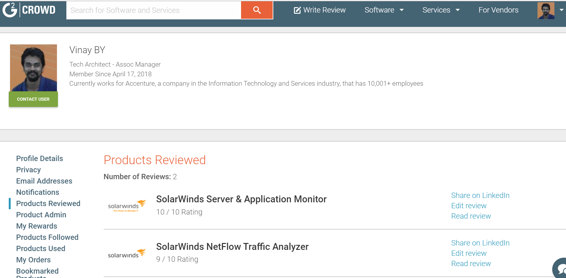Open the For Vendors page
The width and height of the screenshot is (566, 278).
click(498, 10)
